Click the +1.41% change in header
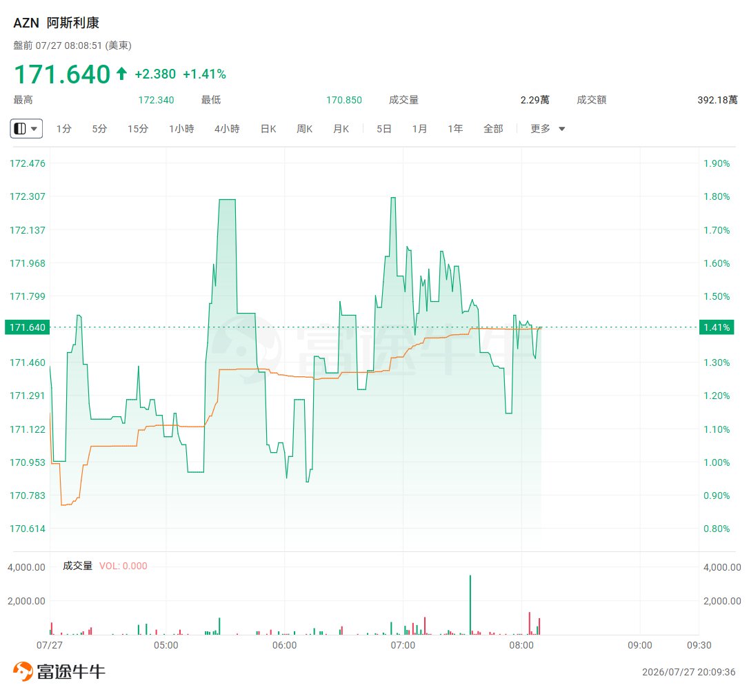This screenshot has height=694, width=749. [204, 74]
